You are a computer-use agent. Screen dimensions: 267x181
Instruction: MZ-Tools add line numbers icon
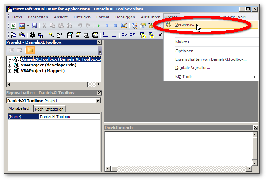(105, 35)
